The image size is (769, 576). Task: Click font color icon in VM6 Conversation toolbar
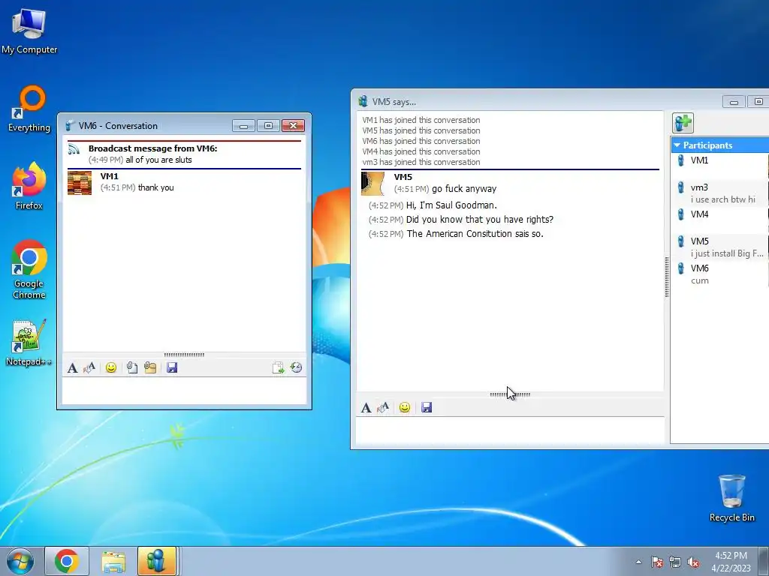pyautogui.click(x=89, y=367)
